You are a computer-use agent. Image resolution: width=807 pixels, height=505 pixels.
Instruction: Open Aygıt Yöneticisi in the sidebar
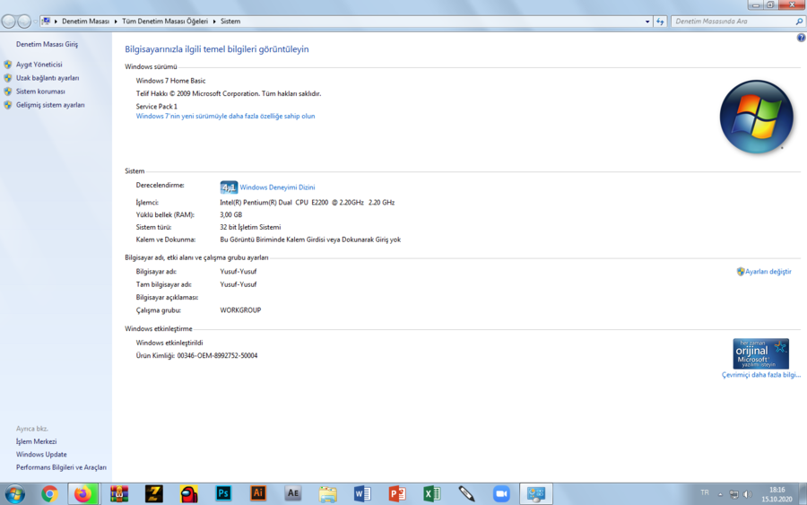click(39, 65)
